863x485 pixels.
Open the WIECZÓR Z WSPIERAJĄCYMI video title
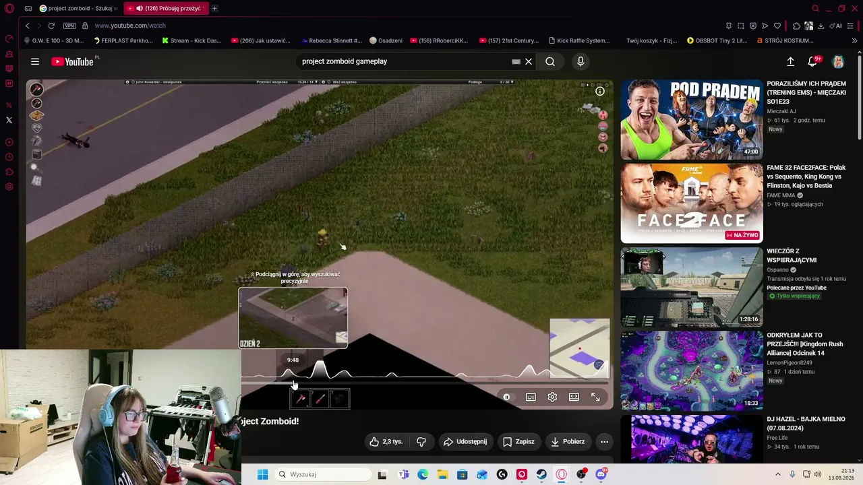click(792, 255)
